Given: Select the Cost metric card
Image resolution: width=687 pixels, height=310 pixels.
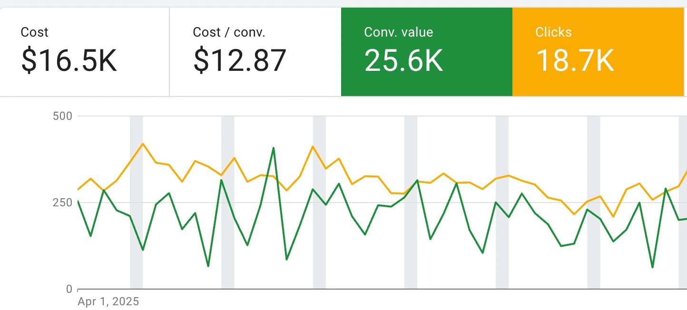Looking at the screenshot, I should point(85,51).
